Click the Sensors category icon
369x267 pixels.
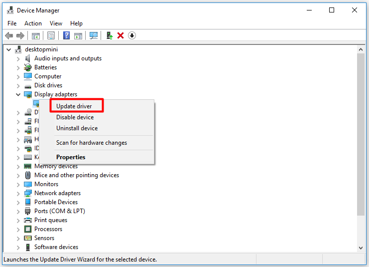click(28, 238)
